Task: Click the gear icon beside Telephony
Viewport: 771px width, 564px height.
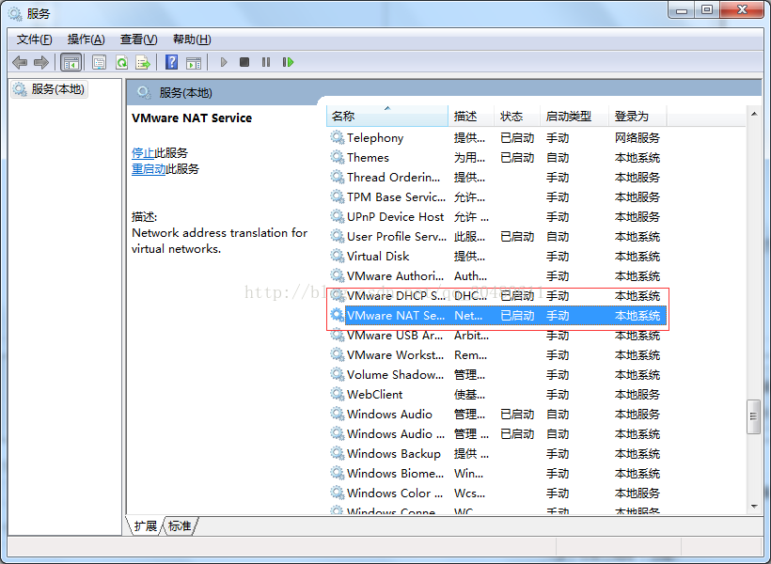Action: (337, 137)
